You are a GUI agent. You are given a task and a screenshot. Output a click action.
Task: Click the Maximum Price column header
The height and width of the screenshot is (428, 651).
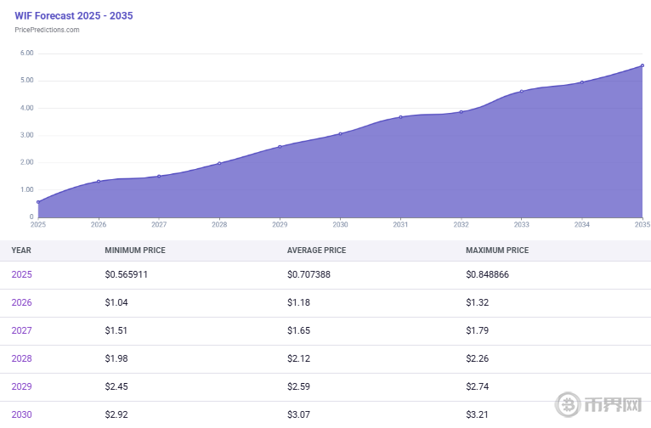[x=497, y=251]
